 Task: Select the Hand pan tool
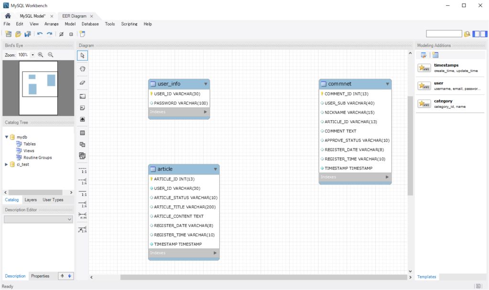coord(82,69)
